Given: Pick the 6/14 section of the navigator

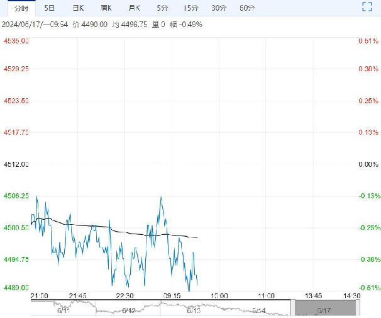Looking at the screenshot, I should point(259,309).
